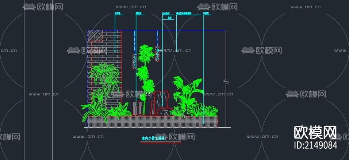The width and height of the screenshot is (349, 160).
Task: Select the white break line on right dimension
Action: [226, 82]
